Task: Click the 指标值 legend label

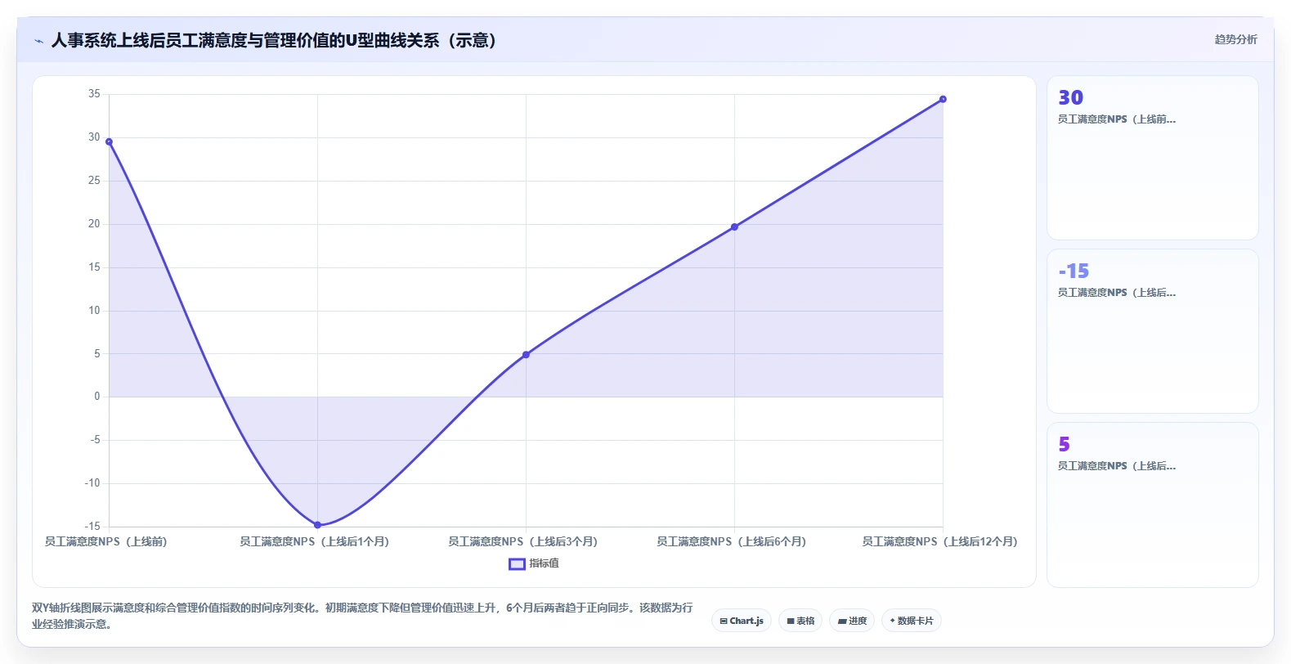Action: (544, 563)
